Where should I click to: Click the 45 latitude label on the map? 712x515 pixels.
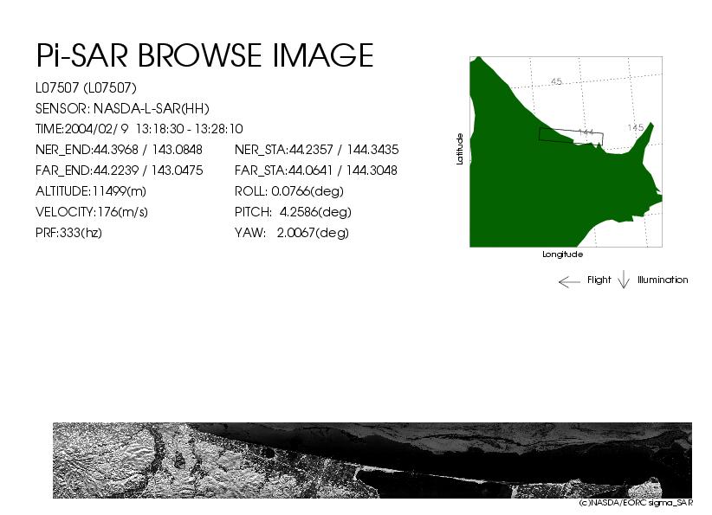[556, 81]
